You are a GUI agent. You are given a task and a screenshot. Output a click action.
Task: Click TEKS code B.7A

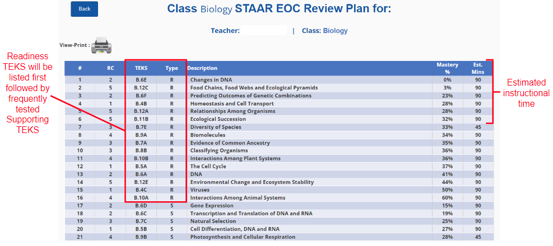pos(141,143)
